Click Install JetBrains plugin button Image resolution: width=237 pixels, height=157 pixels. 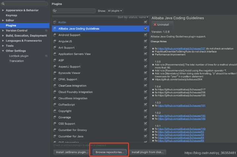click(x=72, y=152)
